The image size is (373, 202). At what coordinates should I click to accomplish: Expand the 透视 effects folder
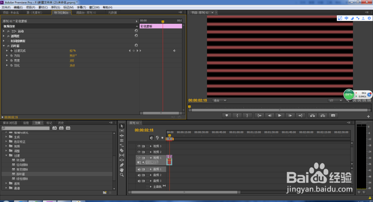(6, 183)
